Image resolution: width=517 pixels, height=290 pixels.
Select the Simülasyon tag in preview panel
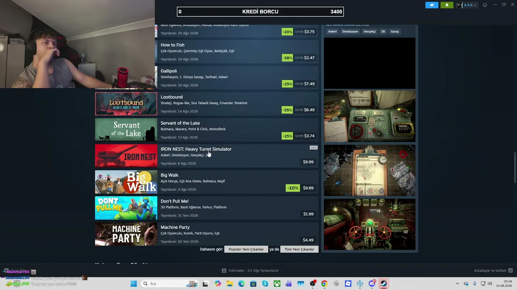point(350,31)
